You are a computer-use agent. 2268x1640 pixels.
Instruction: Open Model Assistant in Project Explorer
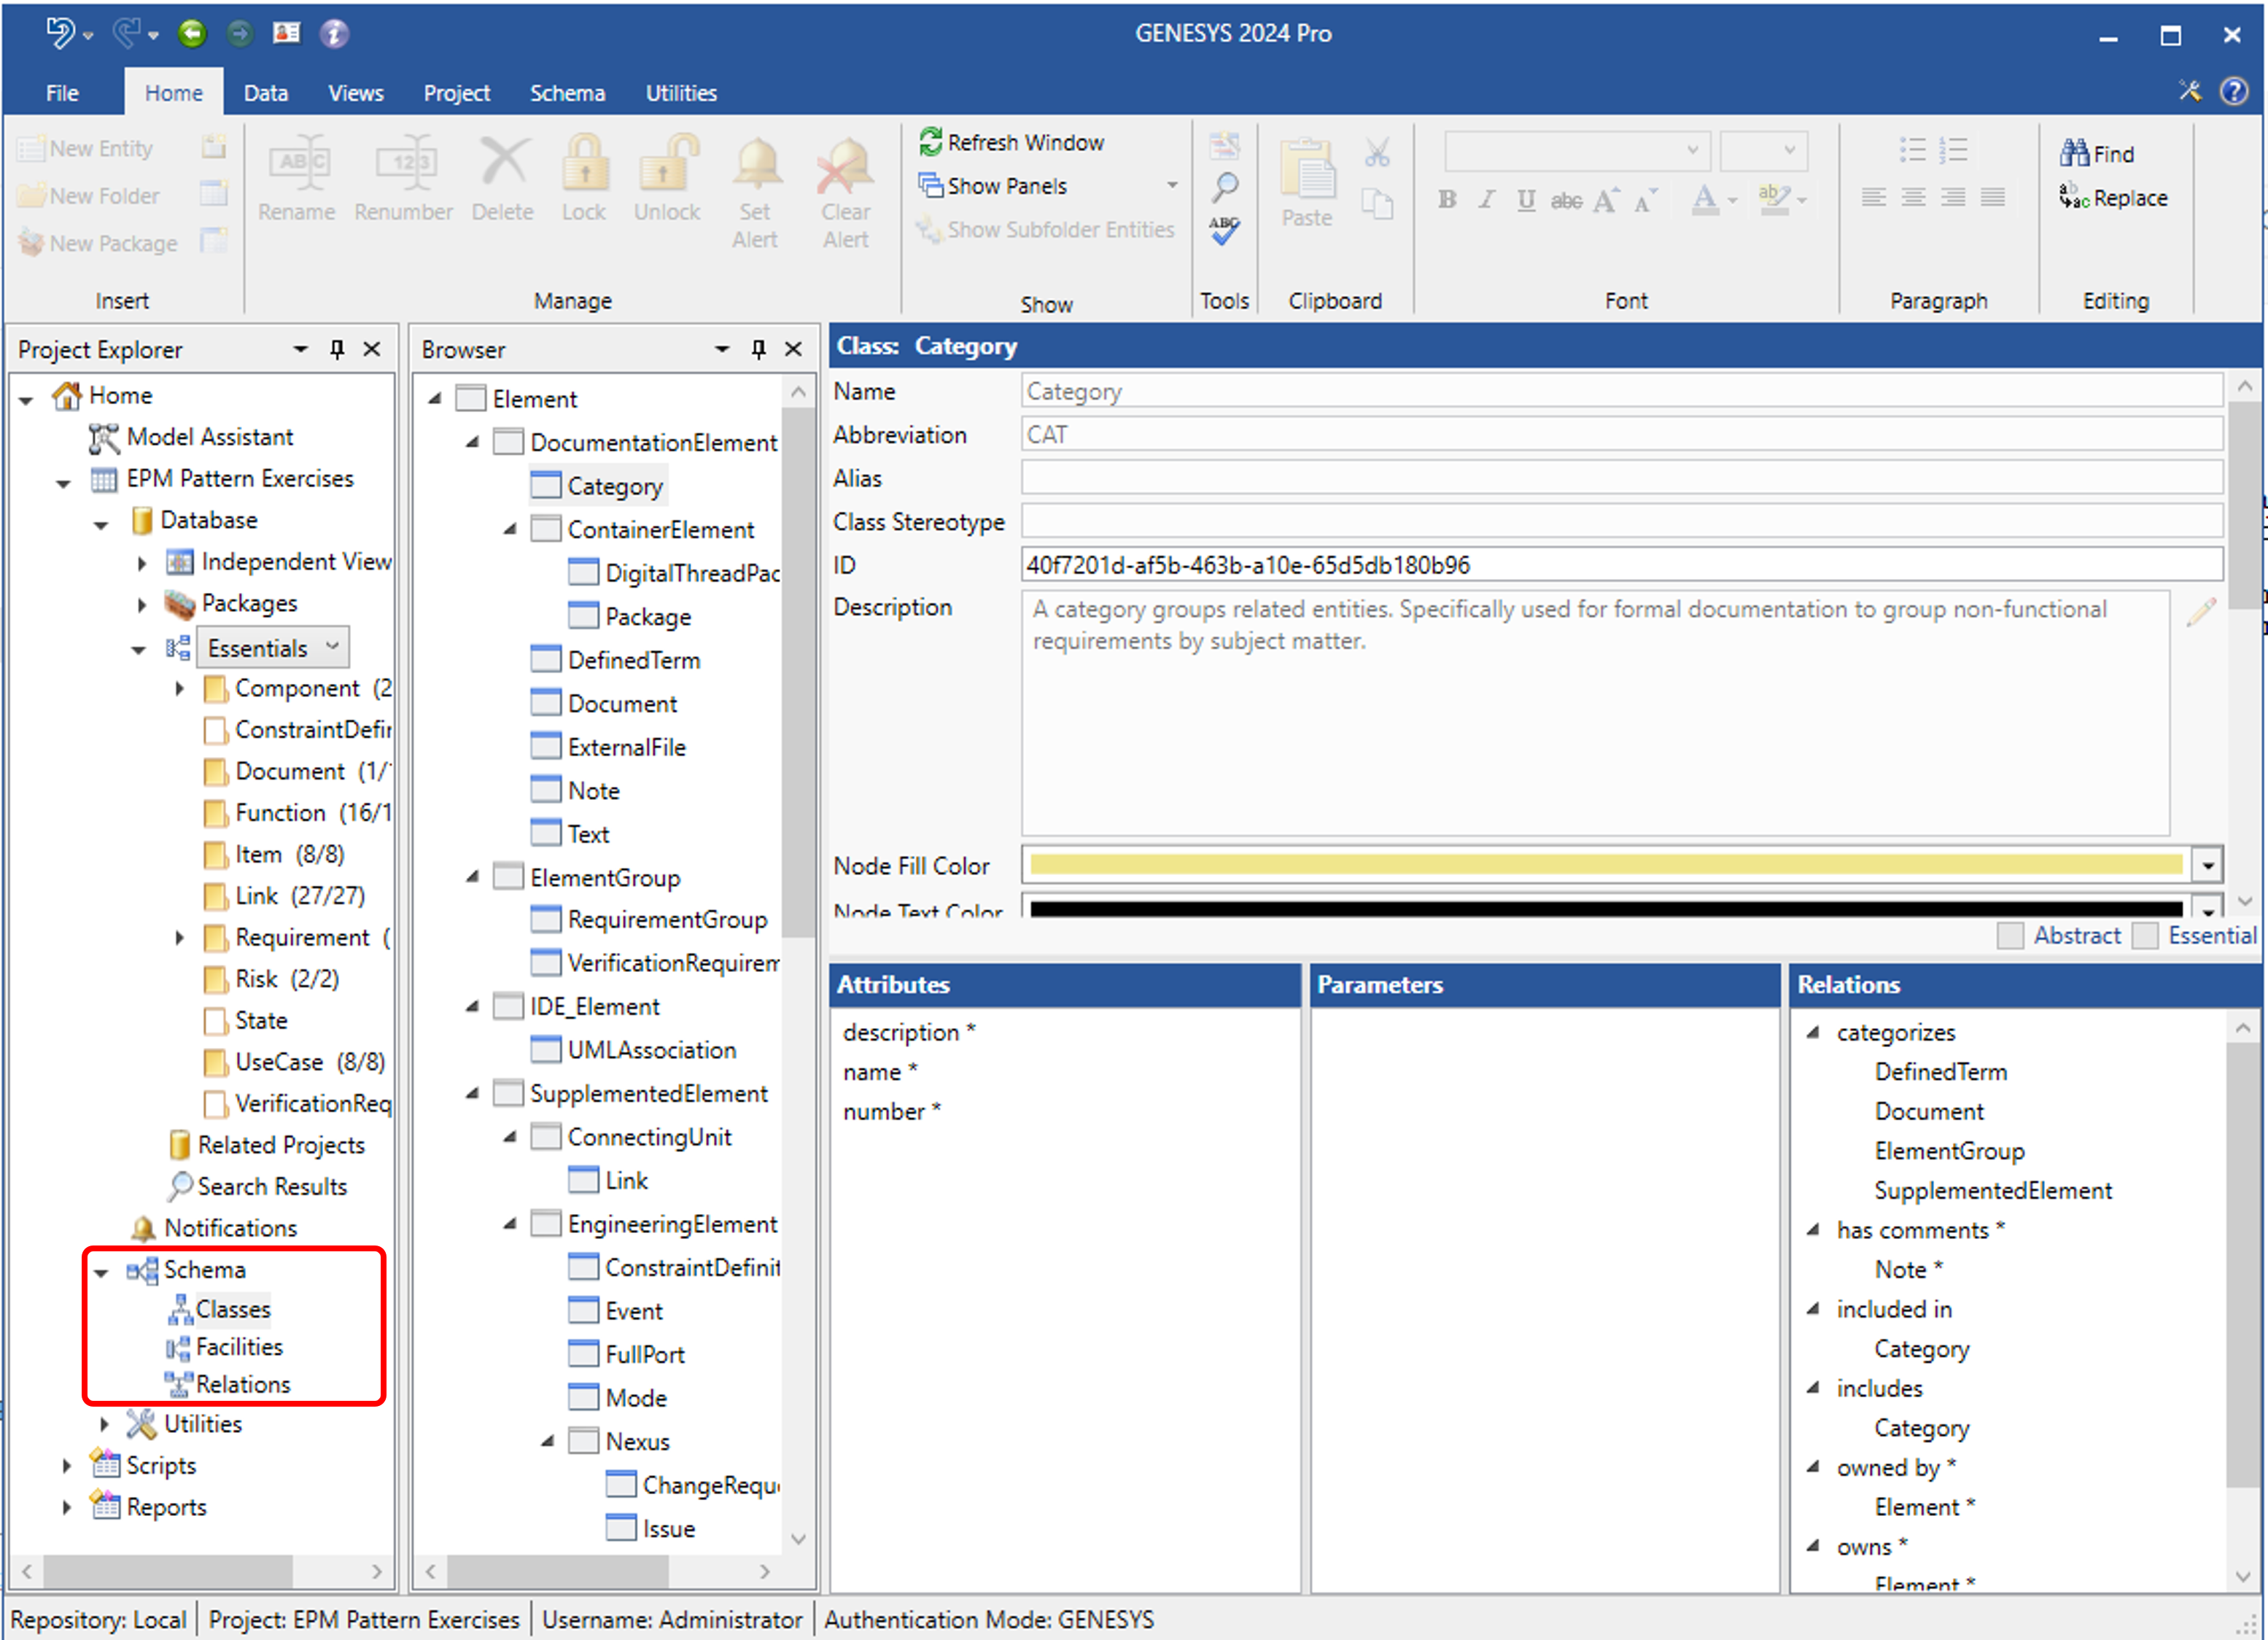click(x=209, y=437)
